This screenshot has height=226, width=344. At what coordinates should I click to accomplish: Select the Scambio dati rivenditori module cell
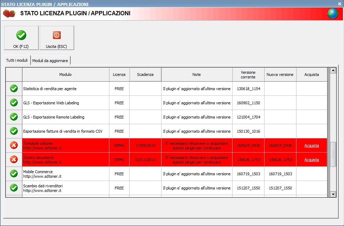[x=66, y=188]
